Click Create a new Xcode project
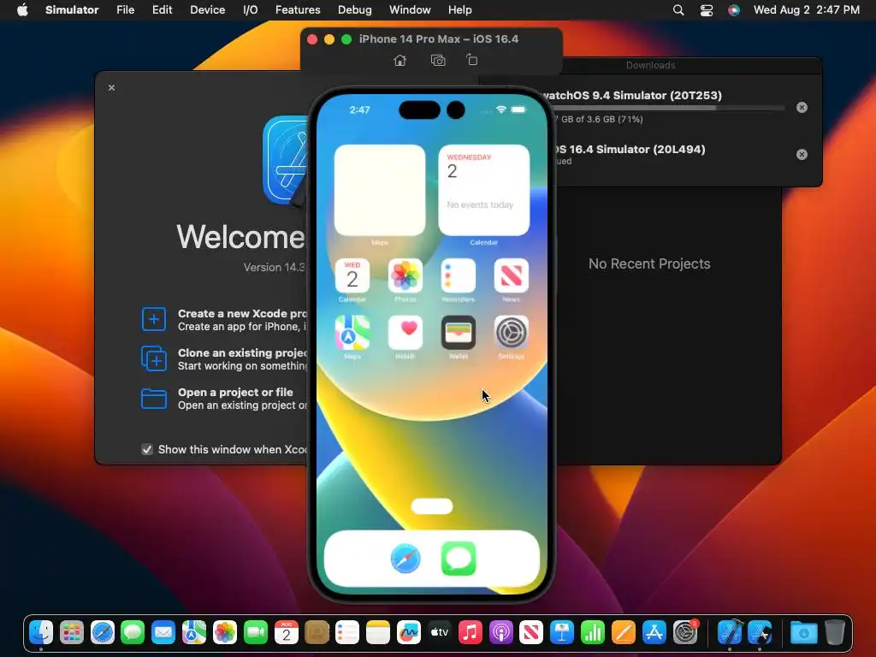 pos(225,320)
